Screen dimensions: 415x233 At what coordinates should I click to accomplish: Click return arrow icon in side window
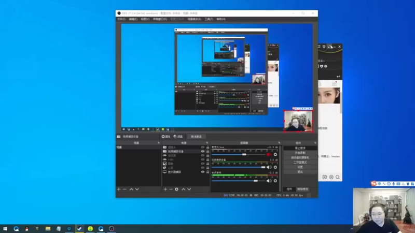(x=338, y=76)
